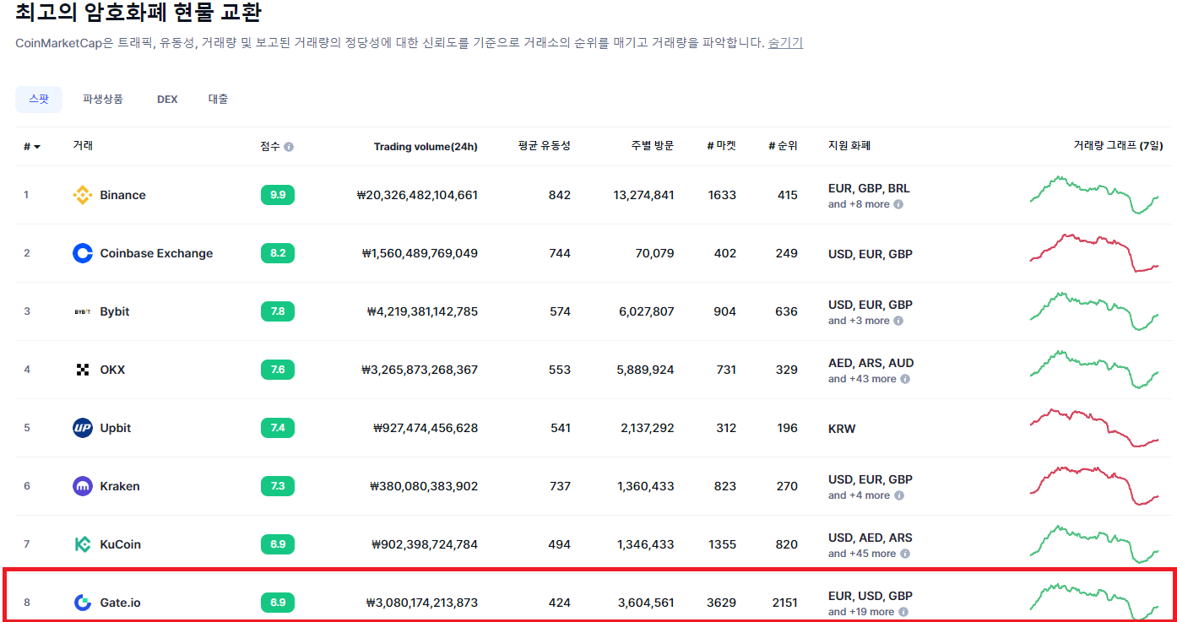Click Kraken red volume graph
The width and height of the screenshot is (1177, 622).
(x=1094, y=485)
